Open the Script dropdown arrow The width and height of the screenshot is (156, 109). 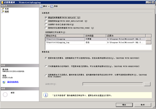pyautogui.click(x=49, y=6)
